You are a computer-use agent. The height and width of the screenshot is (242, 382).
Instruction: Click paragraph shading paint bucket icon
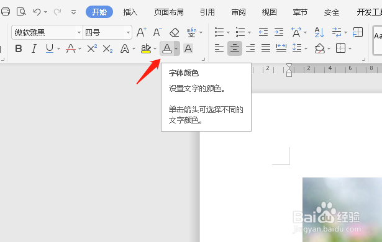point(320,48)
